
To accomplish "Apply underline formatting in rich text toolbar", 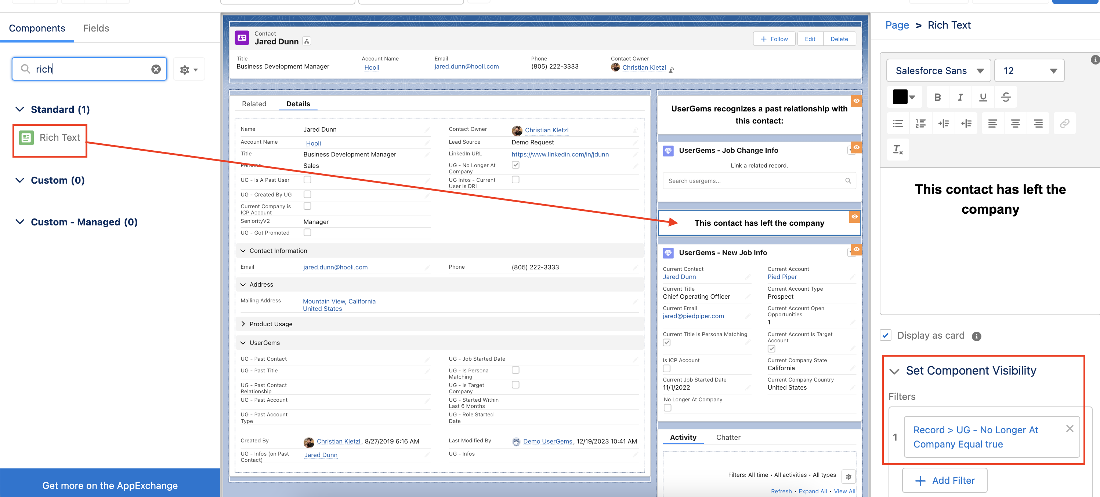I will tap(983, 97).
